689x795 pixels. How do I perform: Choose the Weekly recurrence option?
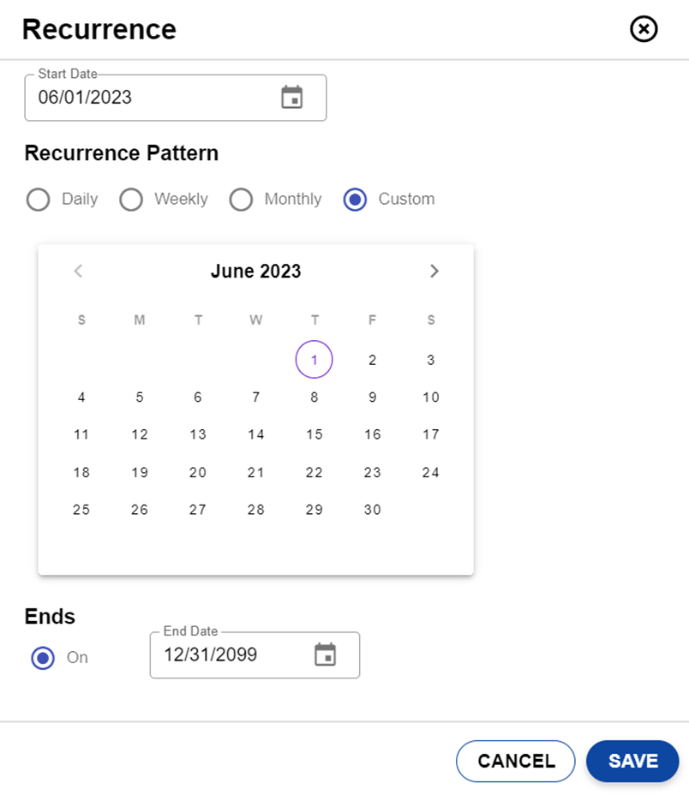click(131, 200)
